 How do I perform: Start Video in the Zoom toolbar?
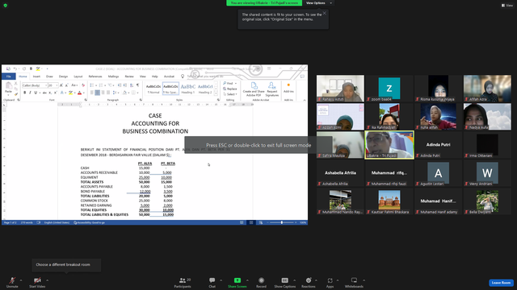click(x=37, y=282)
